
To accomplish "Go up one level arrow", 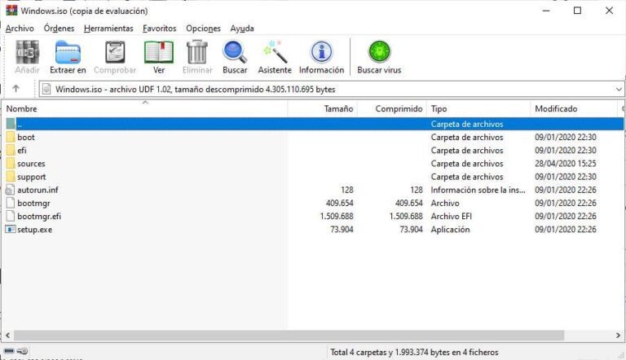I will coord(16,89).
